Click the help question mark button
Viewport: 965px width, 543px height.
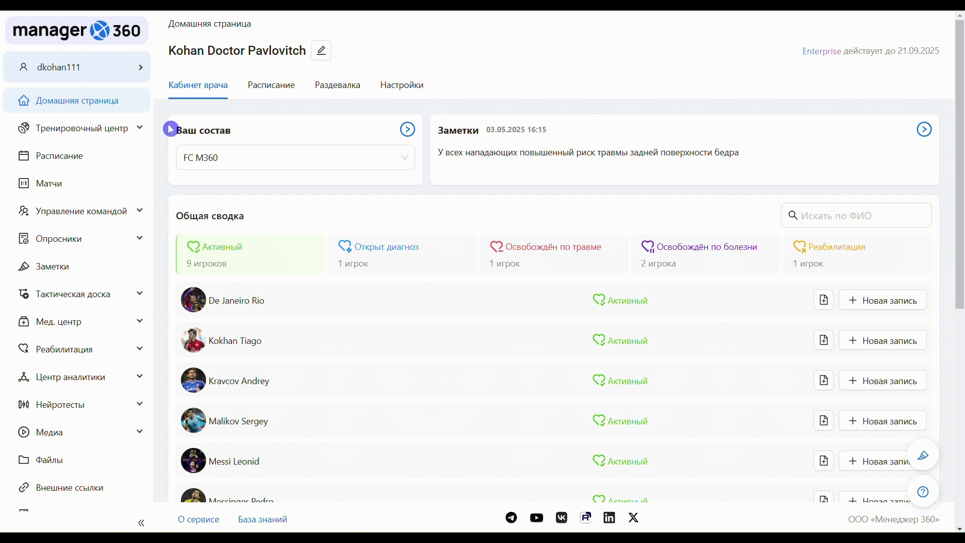[x=922, y=492]
